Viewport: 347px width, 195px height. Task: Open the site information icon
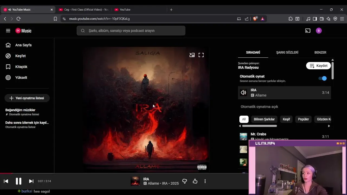coord(64,19)
